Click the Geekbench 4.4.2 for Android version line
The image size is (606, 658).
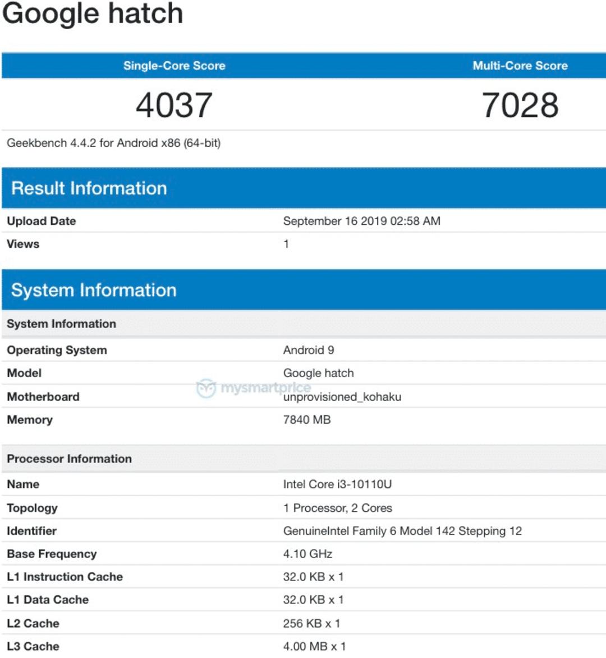click(113, 143)
